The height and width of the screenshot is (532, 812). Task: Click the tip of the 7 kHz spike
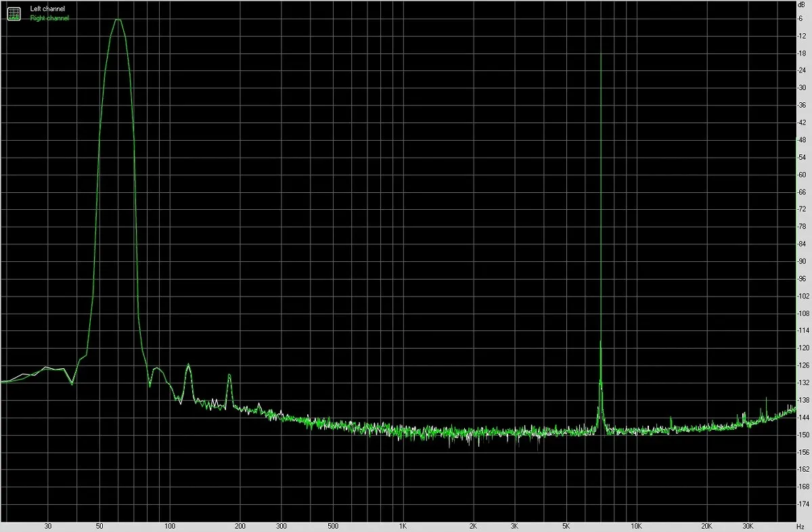tap(601, 54)
